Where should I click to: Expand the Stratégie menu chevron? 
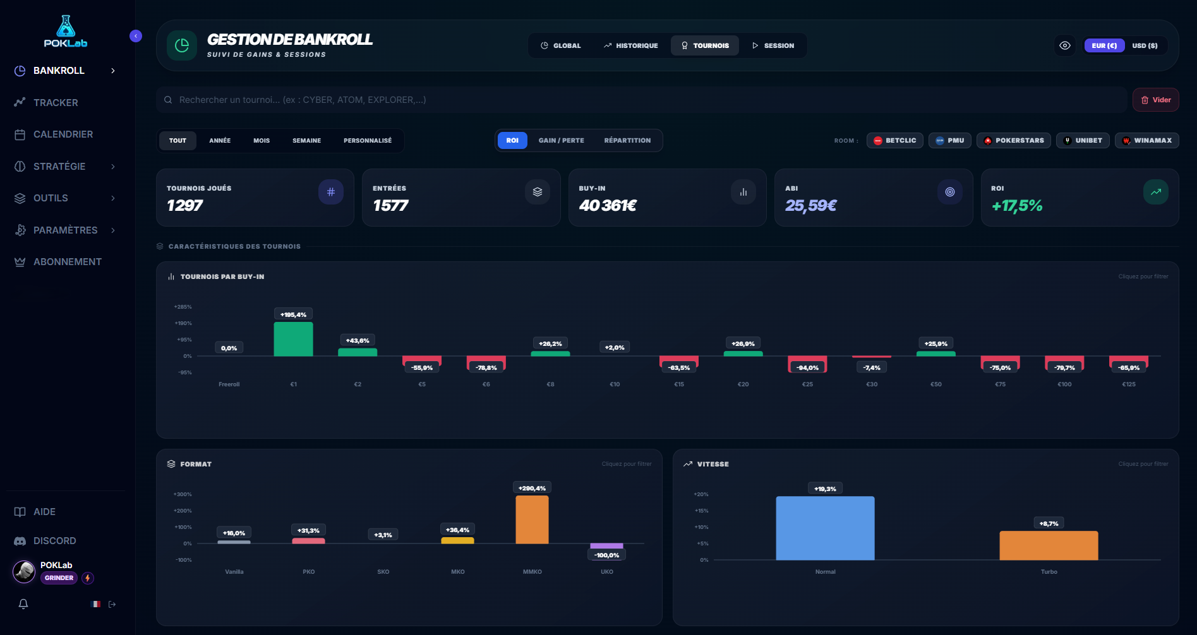113,167
